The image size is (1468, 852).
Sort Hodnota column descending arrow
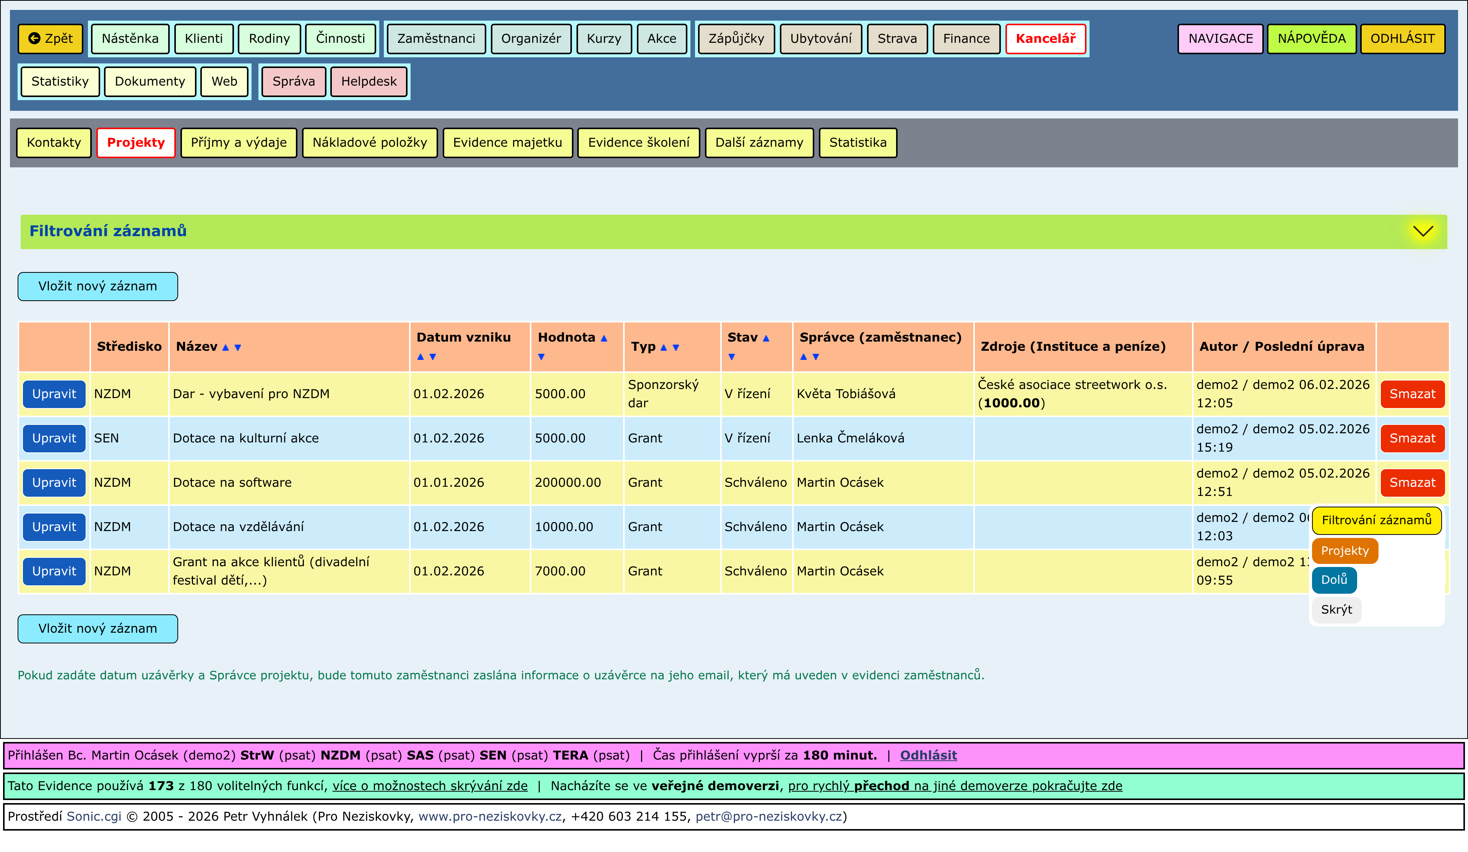click(541, 357)
